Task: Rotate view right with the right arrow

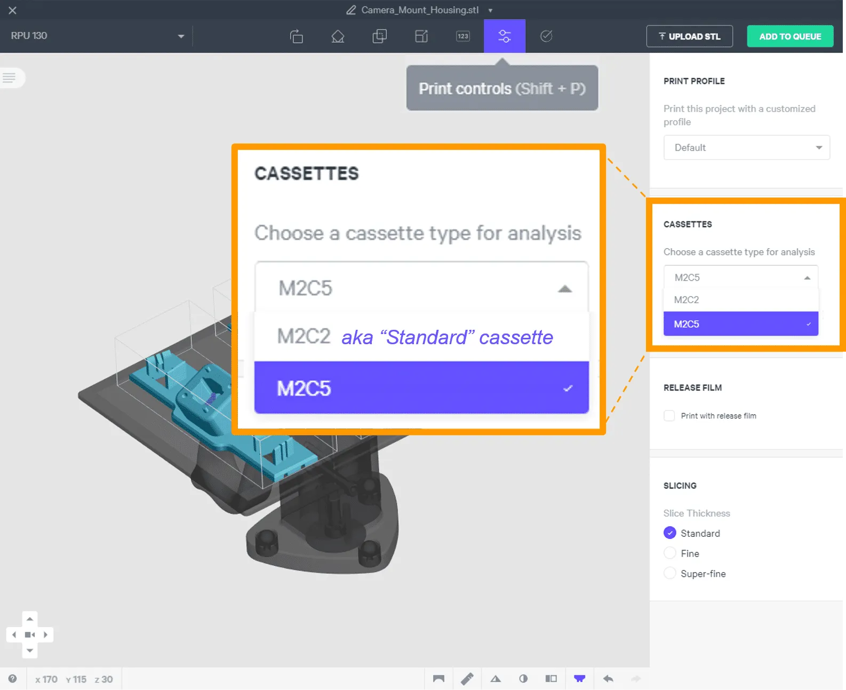Action: click(x=46, y=635)
